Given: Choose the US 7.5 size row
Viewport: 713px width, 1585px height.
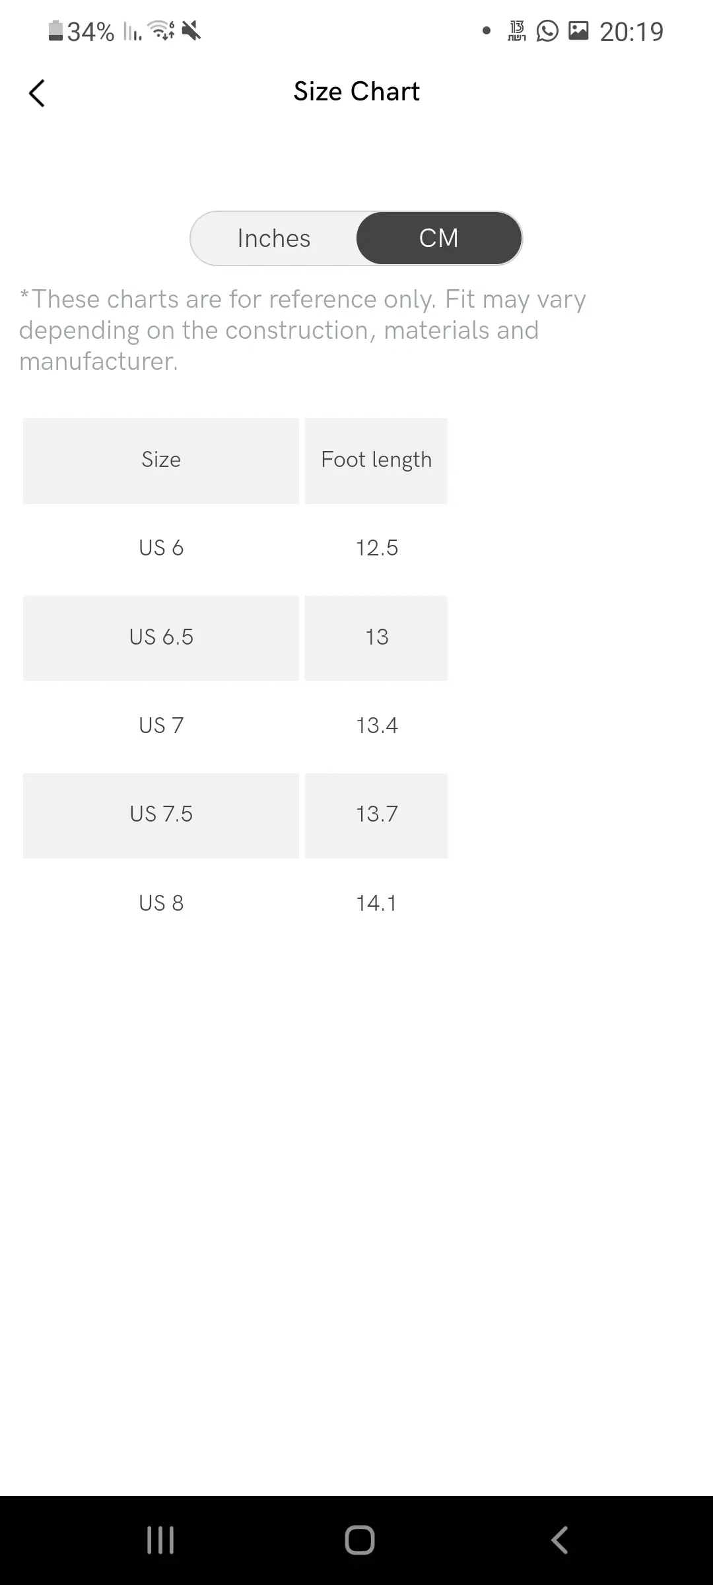Looking at the screenshot, I should point(161,814).
